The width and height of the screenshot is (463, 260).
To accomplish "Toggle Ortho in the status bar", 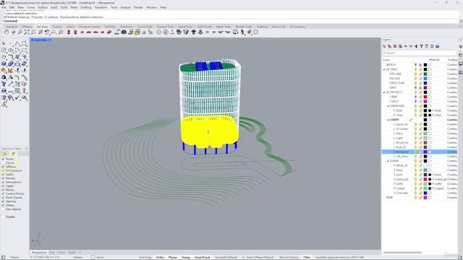I will pyautogui.click(x=160, y=257).
